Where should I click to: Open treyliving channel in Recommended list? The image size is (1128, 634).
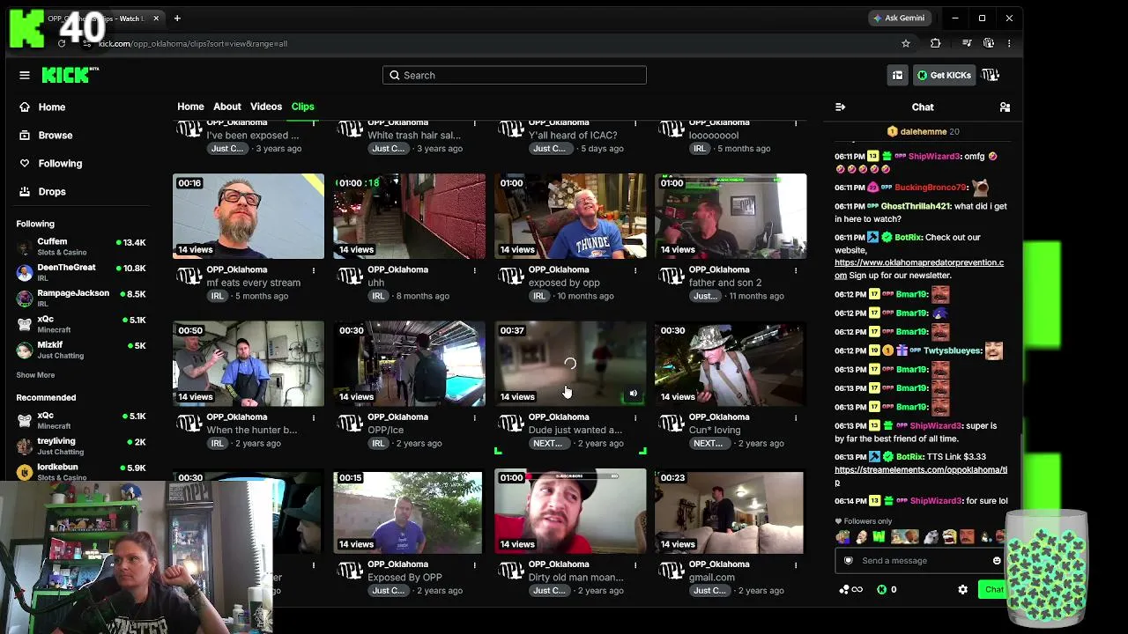click(x=81, y=446)
